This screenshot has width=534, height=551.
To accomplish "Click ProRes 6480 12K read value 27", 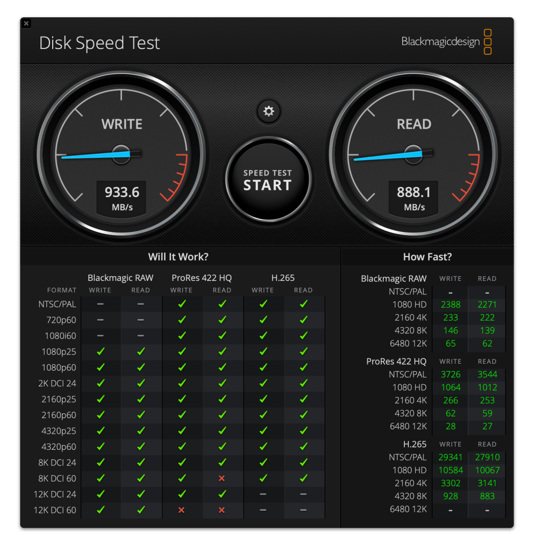I will click(487, 427).
